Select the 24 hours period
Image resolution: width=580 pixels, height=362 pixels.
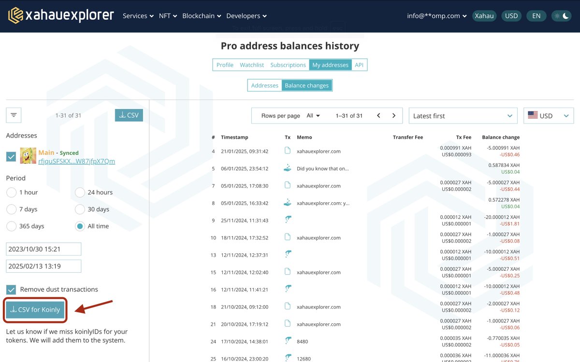[80, 192]
